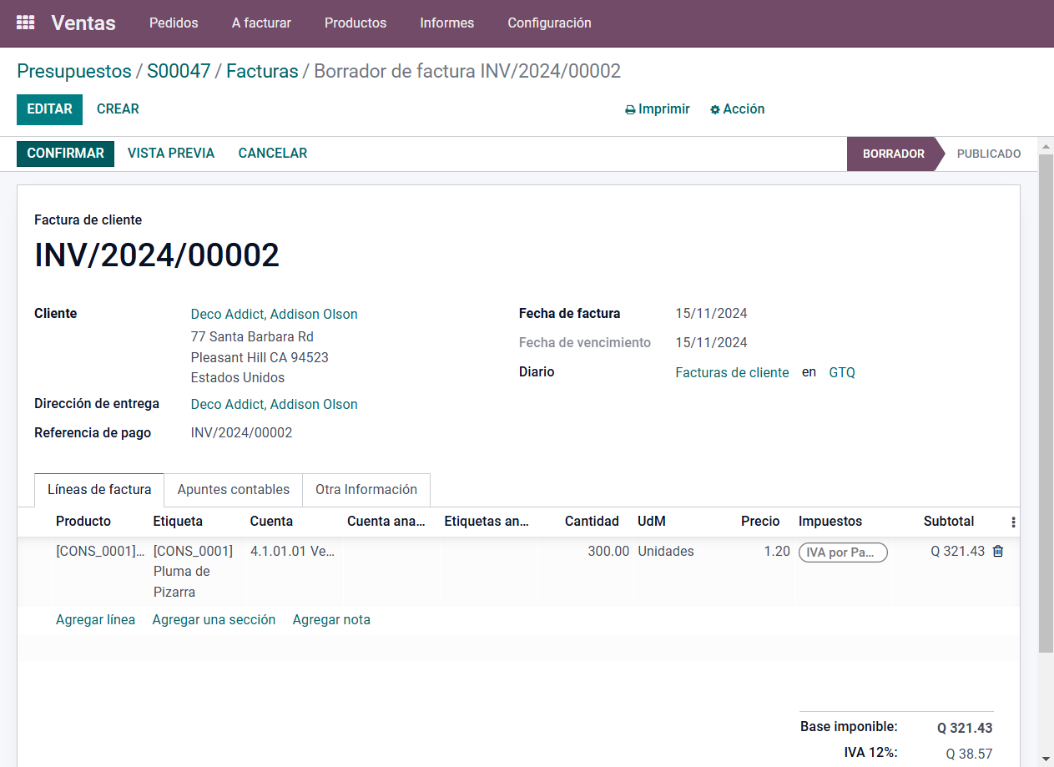Click the Imprimir printer button
1054x767 pixels.
[x=658, y=109]
